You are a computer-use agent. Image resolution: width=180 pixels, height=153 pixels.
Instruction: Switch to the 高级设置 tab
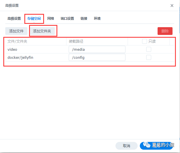[x=14, y=19]
